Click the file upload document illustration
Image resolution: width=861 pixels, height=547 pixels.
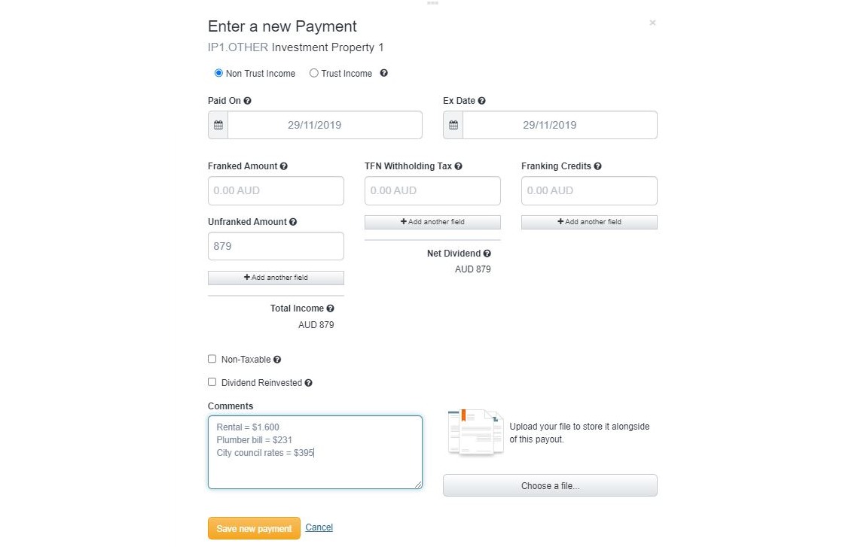click(x=475, y=433)
